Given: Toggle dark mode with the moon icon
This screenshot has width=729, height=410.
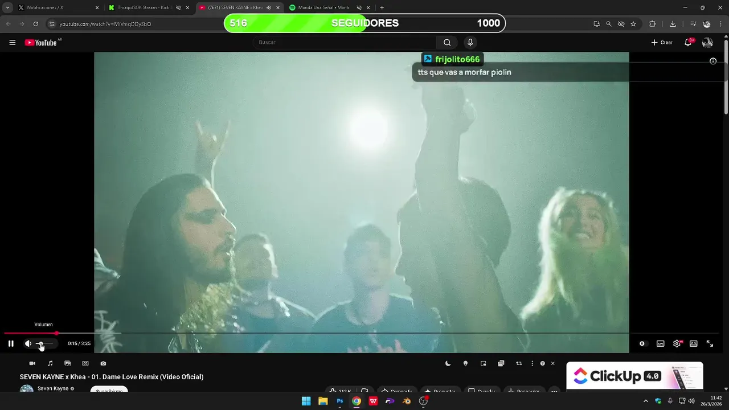Looking at the screenshot, I should [448, 363].
